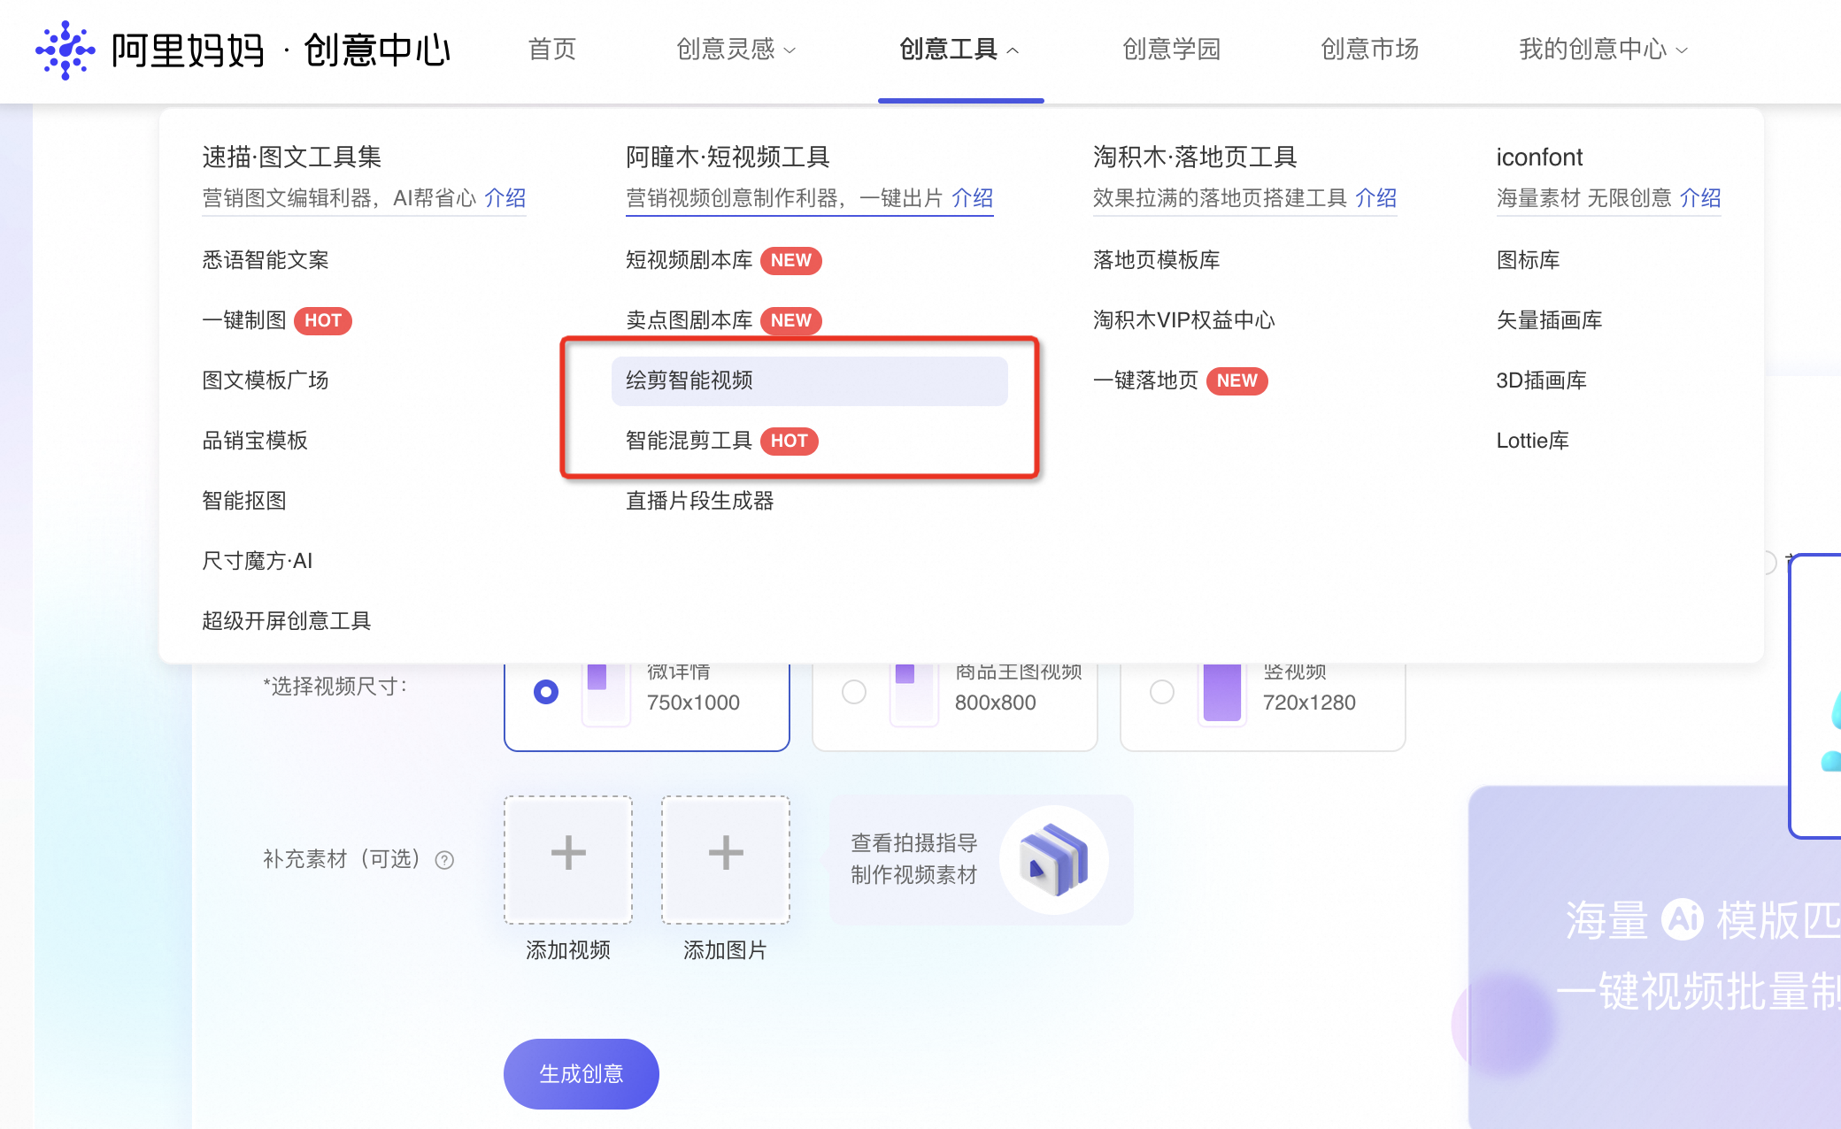Open the 首页 nav tab
This screenshot has height=1129, width=1841.
tap(552, 49)
